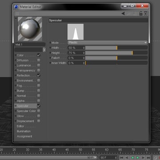The image size is (160, 160).
Task: Click the Falloff value stepper arrows
Action: pyautogui.click(x=84, y=58)
